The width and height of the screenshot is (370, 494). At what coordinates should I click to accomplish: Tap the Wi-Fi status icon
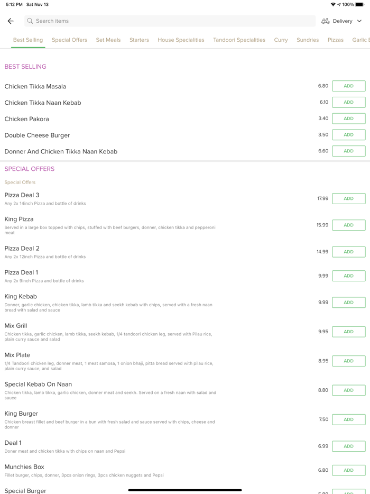[333, 4]
